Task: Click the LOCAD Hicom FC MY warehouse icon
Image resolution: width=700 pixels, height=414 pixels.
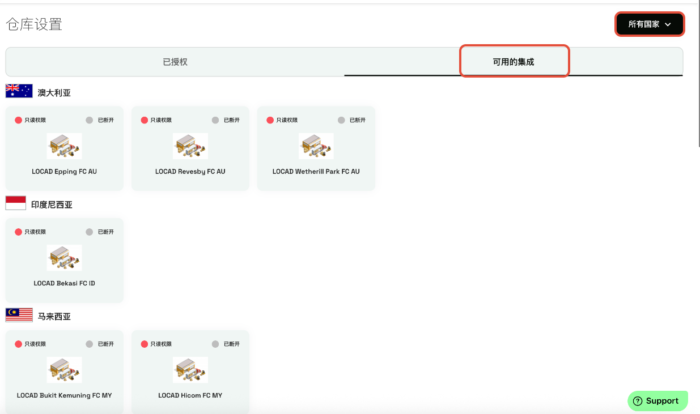Action: pos(190,370)
